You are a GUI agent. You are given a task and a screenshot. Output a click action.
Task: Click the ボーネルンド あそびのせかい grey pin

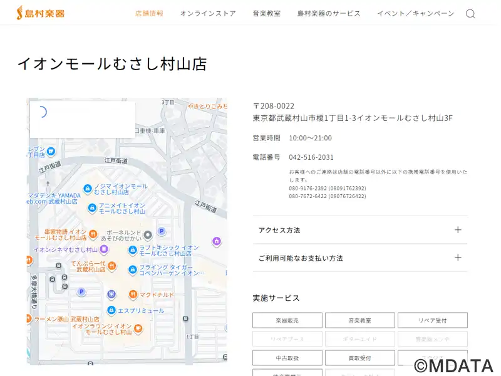click(x=148, y=236)
